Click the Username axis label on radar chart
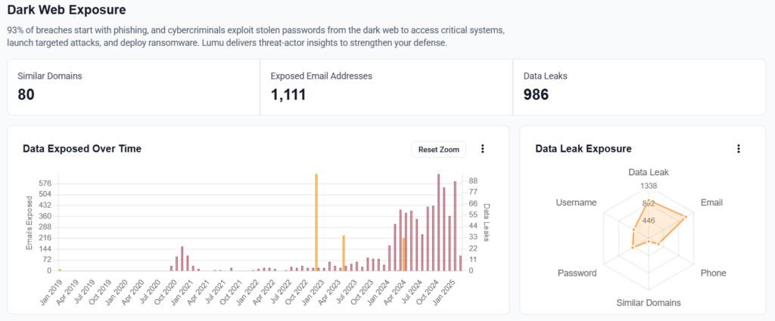 pyautogui.click(x=576, y=203)
